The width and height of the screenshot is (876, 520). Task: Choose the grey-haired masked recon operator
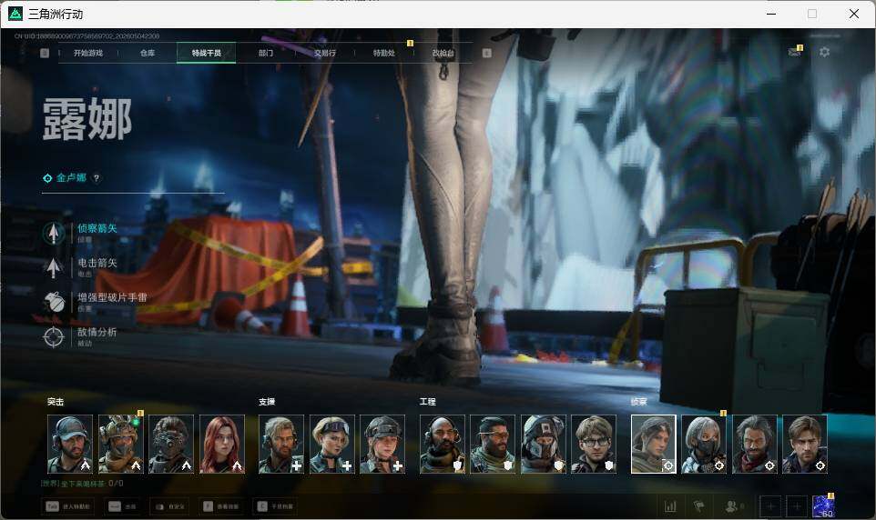point(704,445)
